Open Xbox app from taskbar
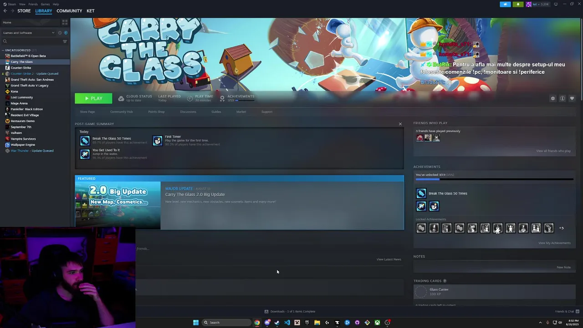The height and width of the screenshot is (328, 583). pos(377,323)
